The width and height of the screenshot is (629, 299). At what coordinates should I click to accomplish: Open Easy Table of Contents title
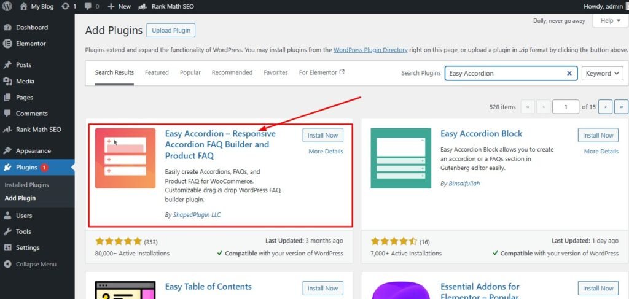(208, 287)
